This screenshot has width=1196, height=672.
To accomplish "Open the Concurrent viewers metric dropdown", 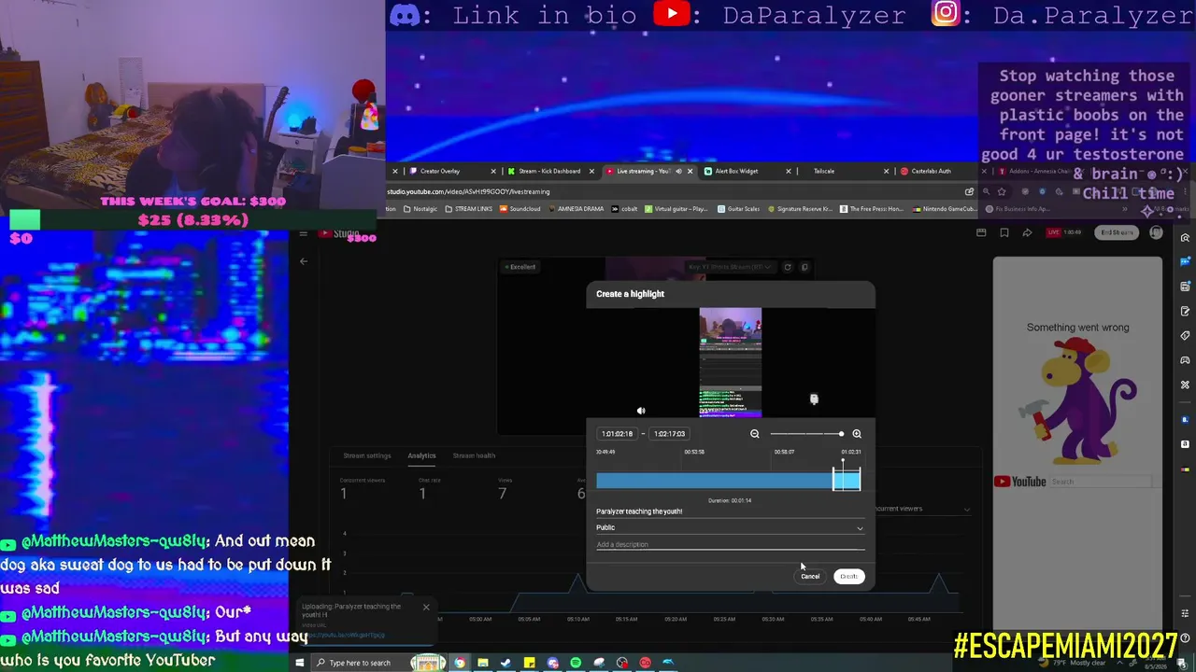I will (x=922, y=509).
